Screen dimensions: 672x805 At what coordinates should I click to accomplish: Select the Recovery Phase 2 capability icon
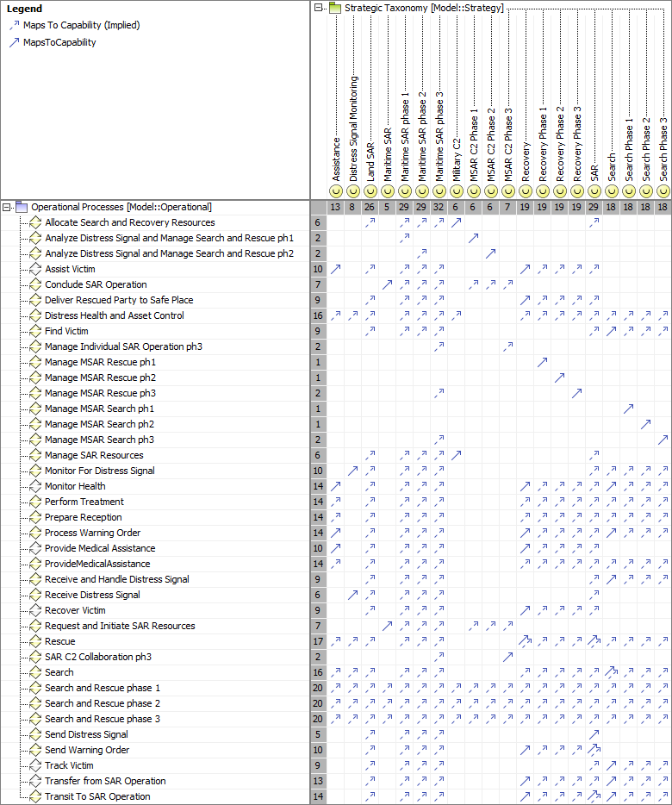(x=560, y=191)
